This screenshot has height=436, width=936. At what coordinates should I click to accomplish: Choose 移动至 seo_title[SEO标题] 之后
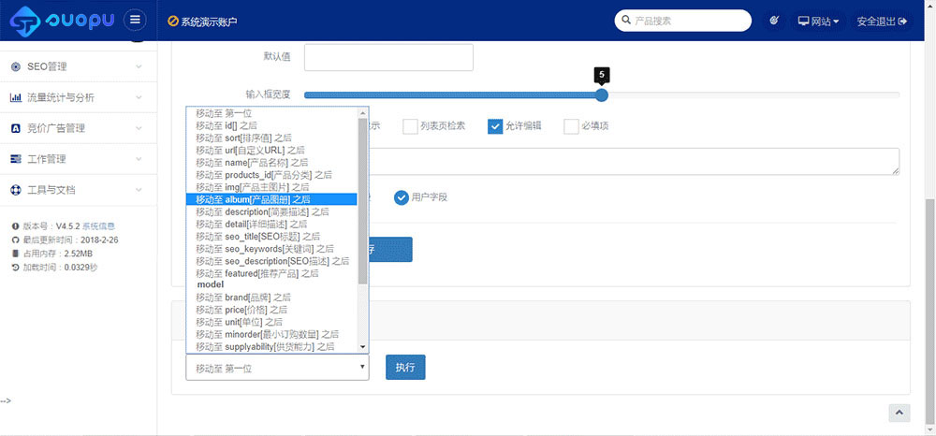(x=271, y=236)
